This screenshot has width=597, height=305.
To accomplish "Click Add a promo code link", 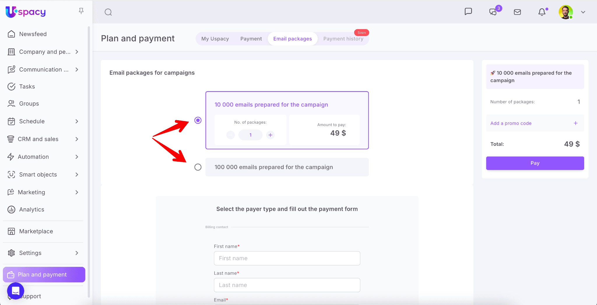I will 511,123.
